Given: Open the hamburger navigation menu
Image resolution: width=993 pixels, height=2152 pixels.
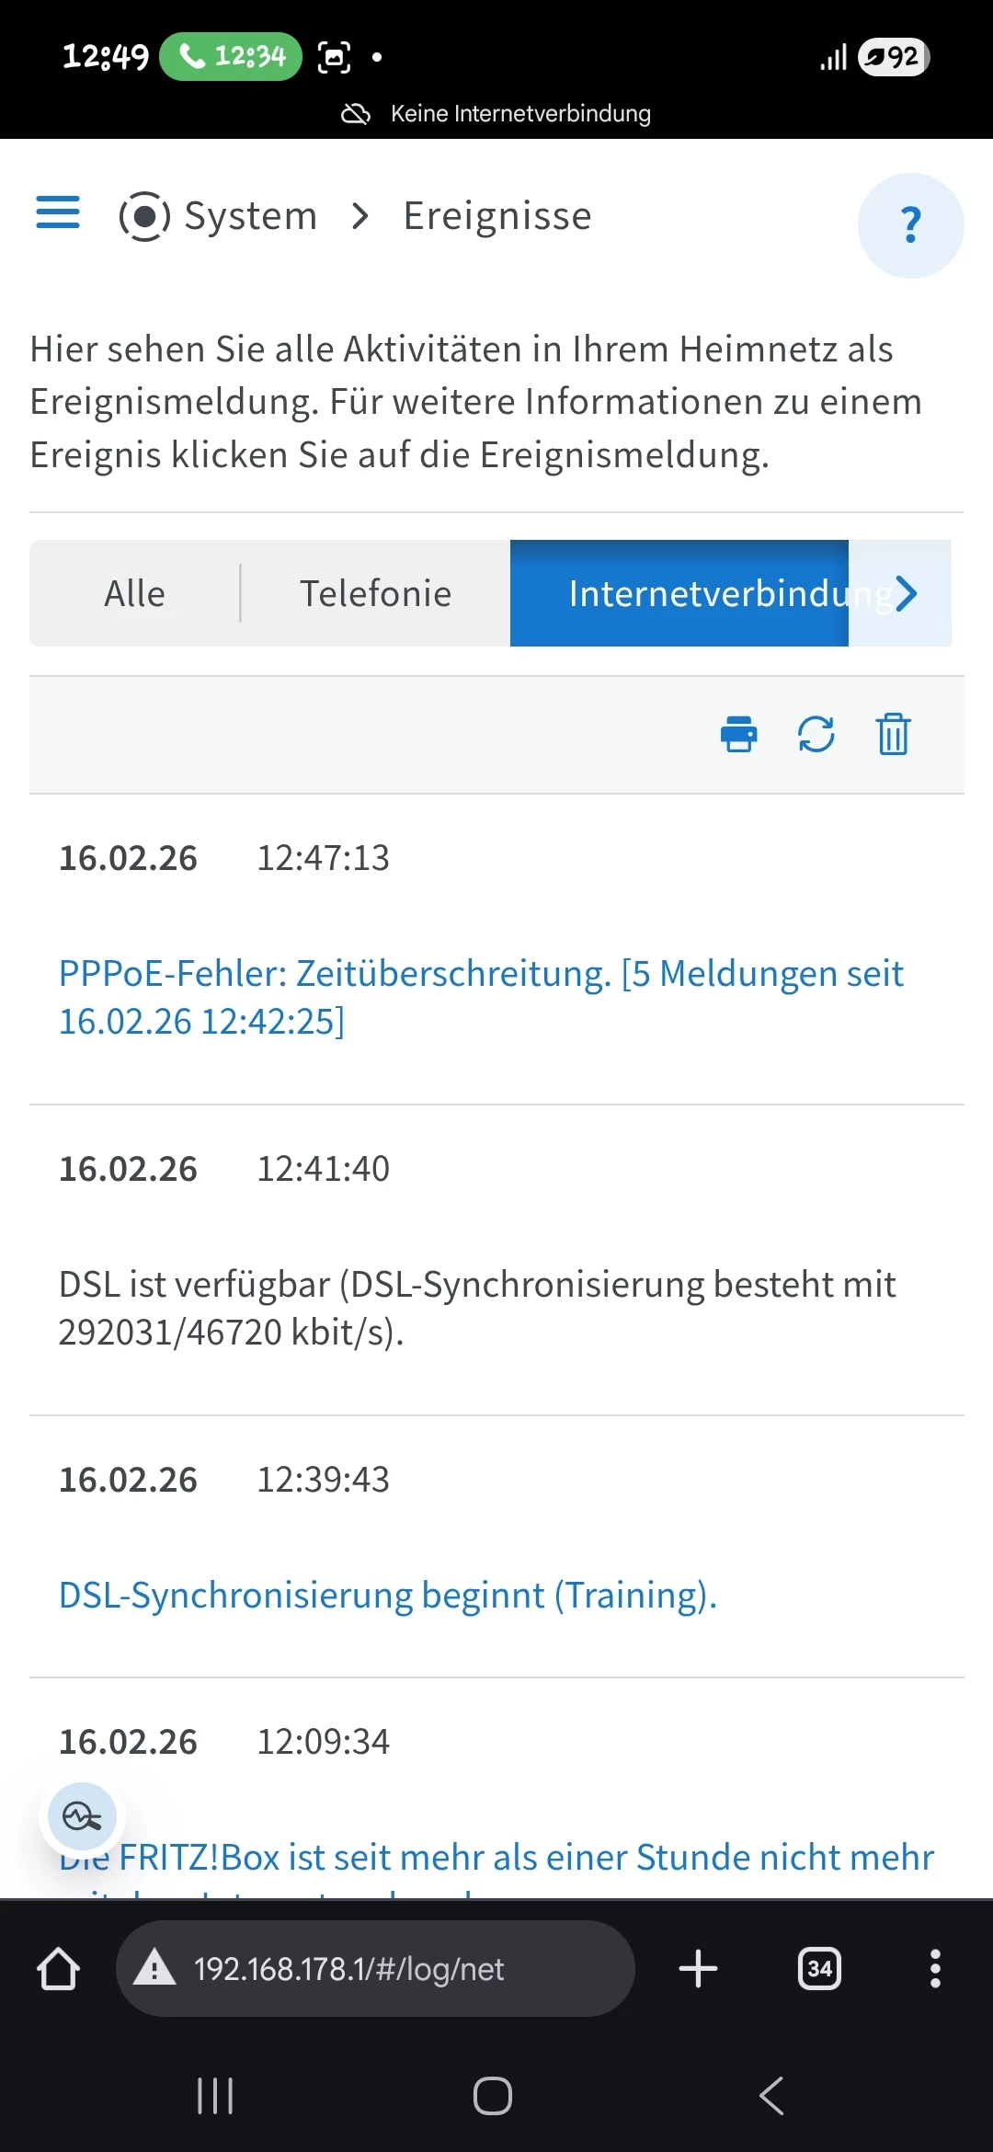Looking at the screenshot, I should [x=58, y=212].
